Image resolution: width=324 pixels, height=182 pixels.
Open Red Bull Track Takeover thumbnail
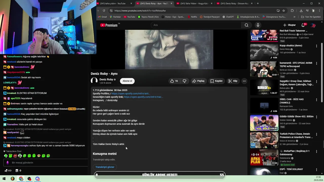pos(264,36)
